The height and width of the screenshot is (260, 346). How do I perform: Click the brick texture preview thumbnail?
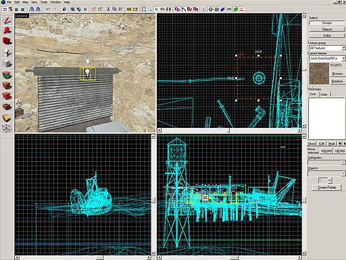[319, 74]
